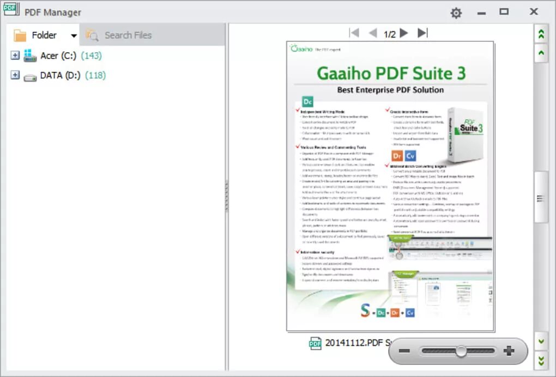Screen dimensions: 556x377
Task: Click the DATA (D:) drive icon
Action: pyautogui.click(x=30, y=77)
